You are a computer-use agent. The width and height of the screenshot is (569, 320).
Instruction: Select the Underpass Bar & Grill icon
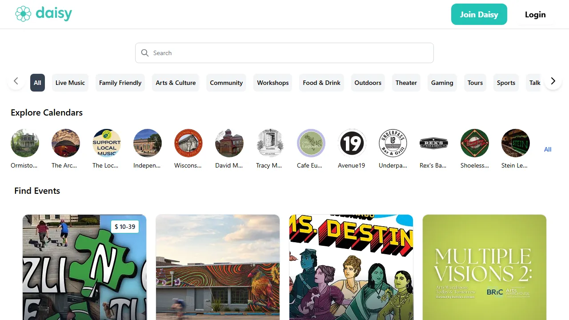[x=393, y=143]
